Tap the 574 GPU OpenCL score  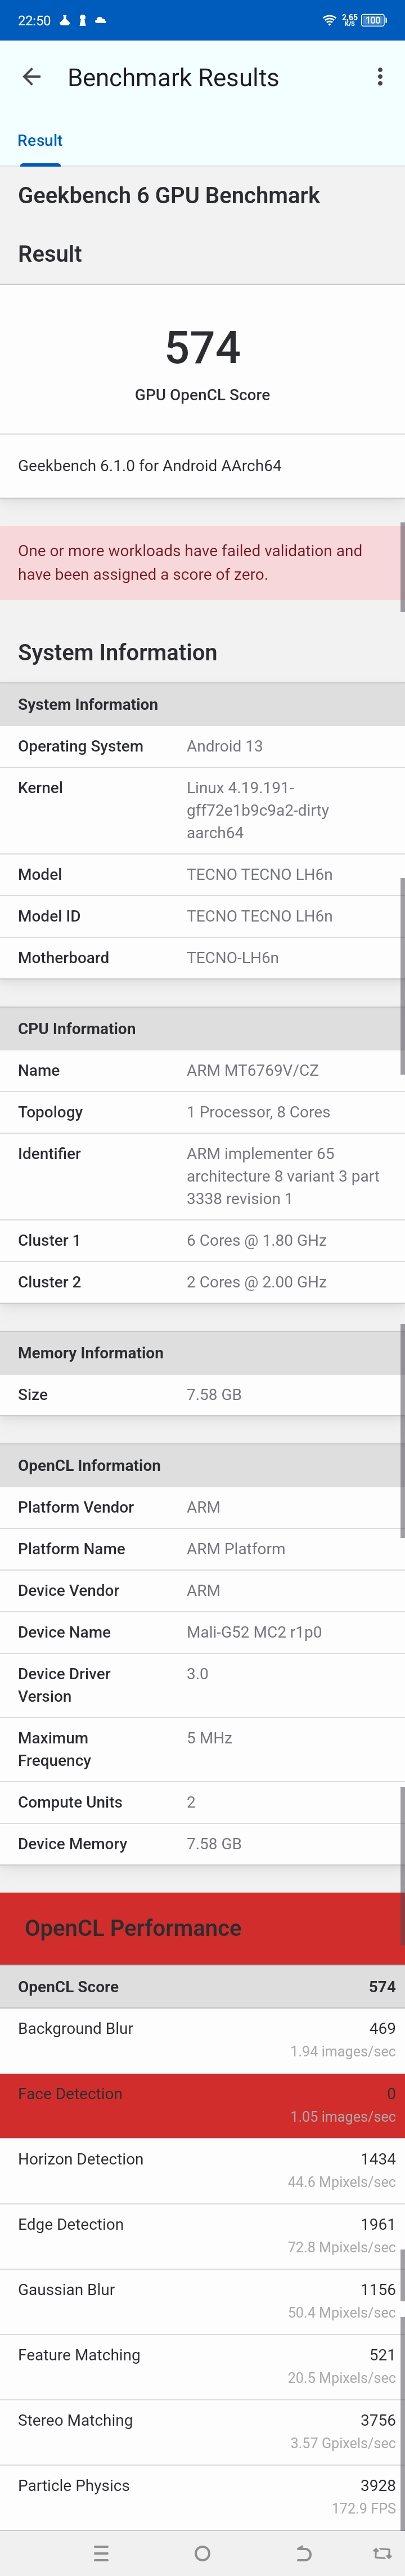tap(203, 347)
